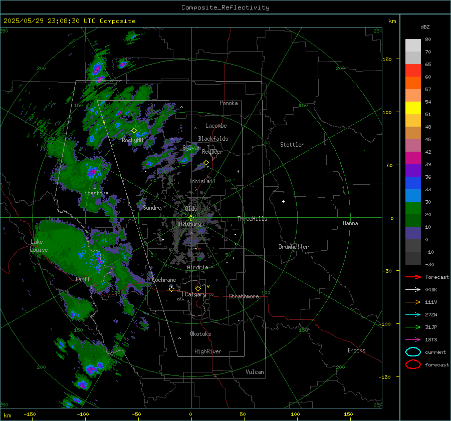Click the Ponoka map label
451x421 pixels.
[x=229, y=103]
